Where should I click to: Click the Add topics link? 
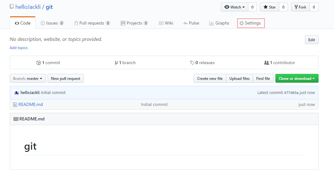[19, 47]
